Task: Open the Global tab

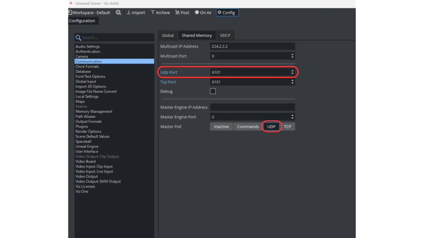Action: coord(168,36)
